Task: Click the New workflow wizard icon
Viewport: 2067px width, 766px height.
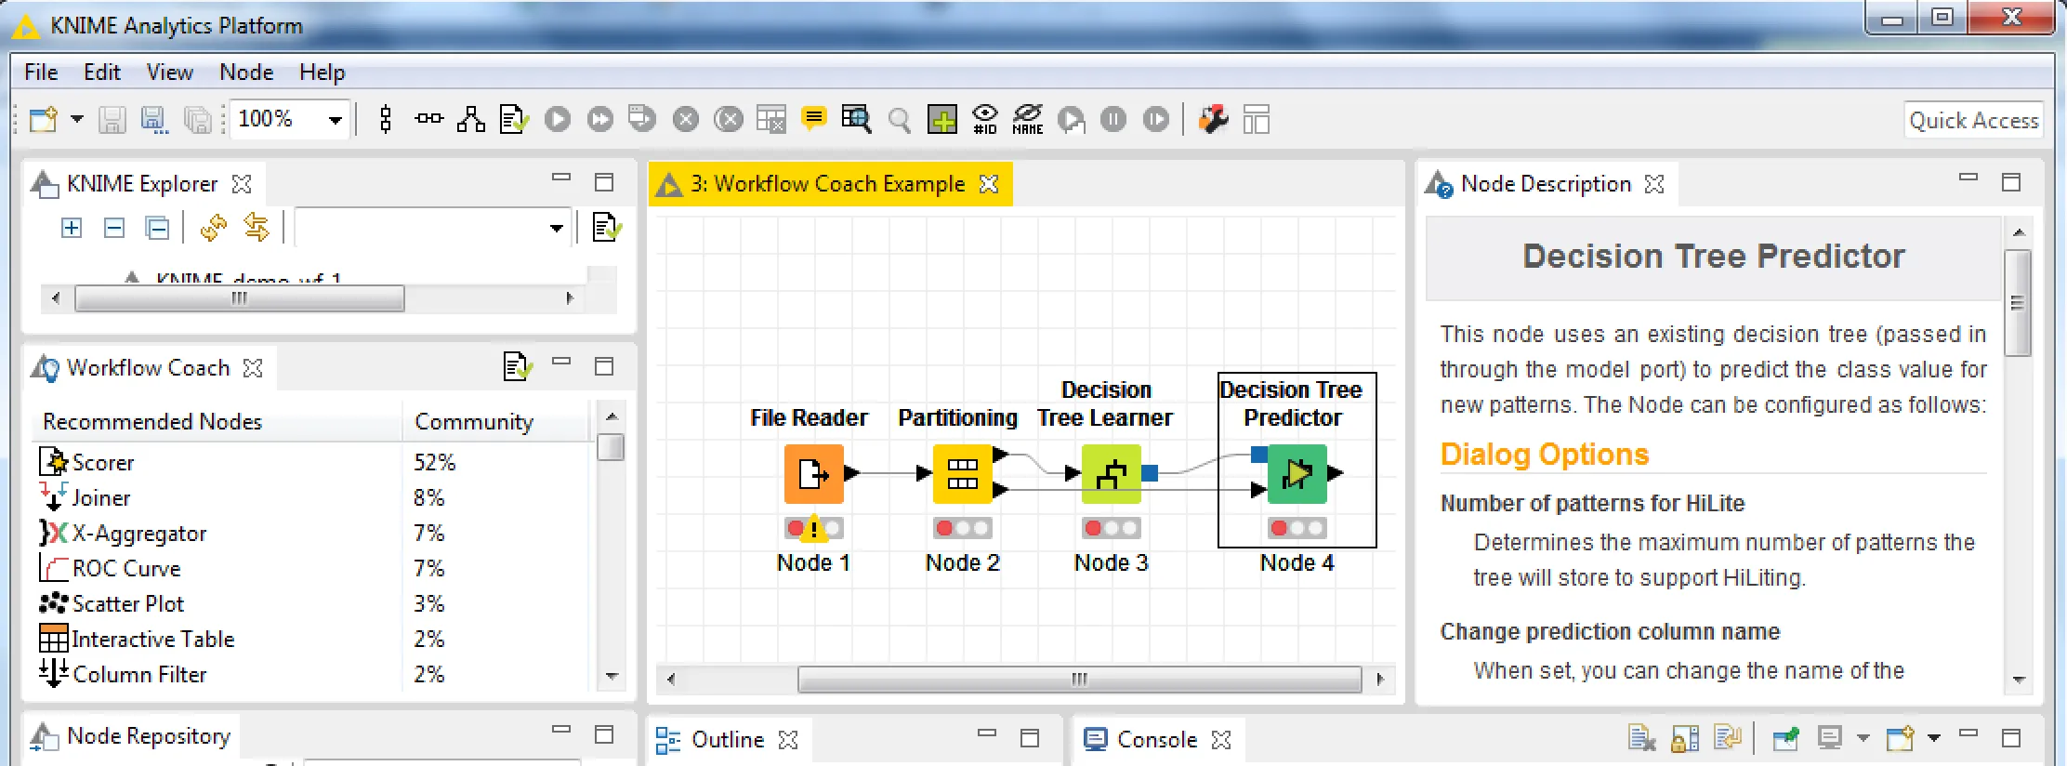Action: [43, 119]
